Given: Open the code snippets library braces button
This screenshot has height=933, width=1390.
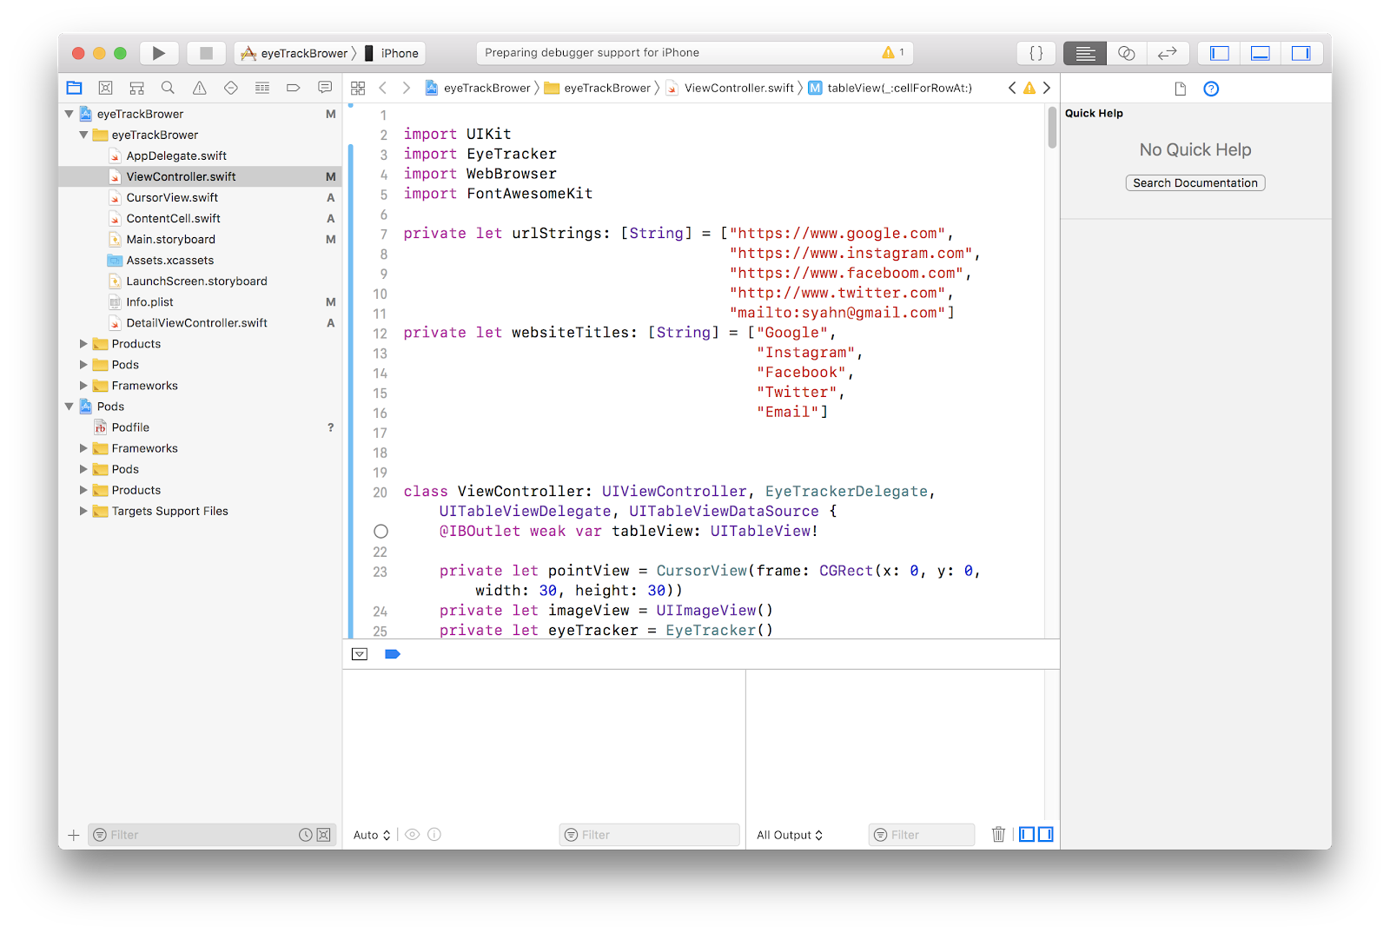Looking at the screenshot, I should coord(1036,53).
